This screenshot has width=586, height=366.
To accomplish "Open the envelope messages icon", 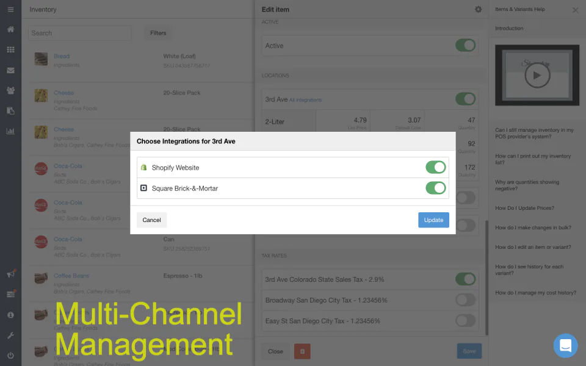I will coord(10,70).
